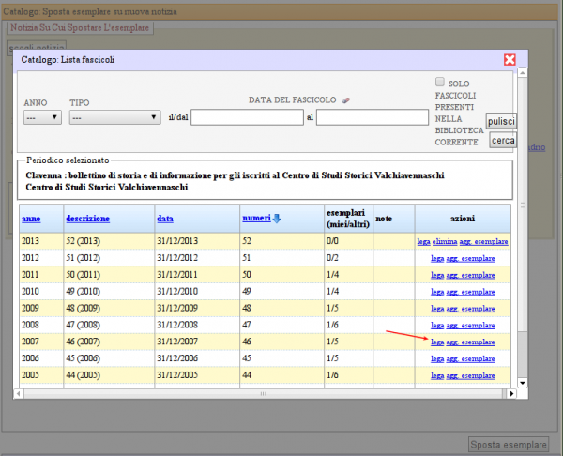563x456 pixels.
Task: Sort the table by anno column
Action: [x=30, y=219]
